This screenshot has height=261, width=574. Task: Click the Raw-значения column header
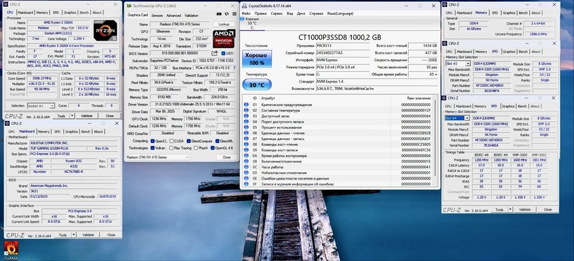(419, 99)
